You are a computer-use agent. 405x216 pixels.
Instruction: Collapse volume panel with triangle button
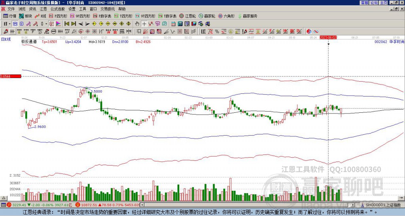3,198
